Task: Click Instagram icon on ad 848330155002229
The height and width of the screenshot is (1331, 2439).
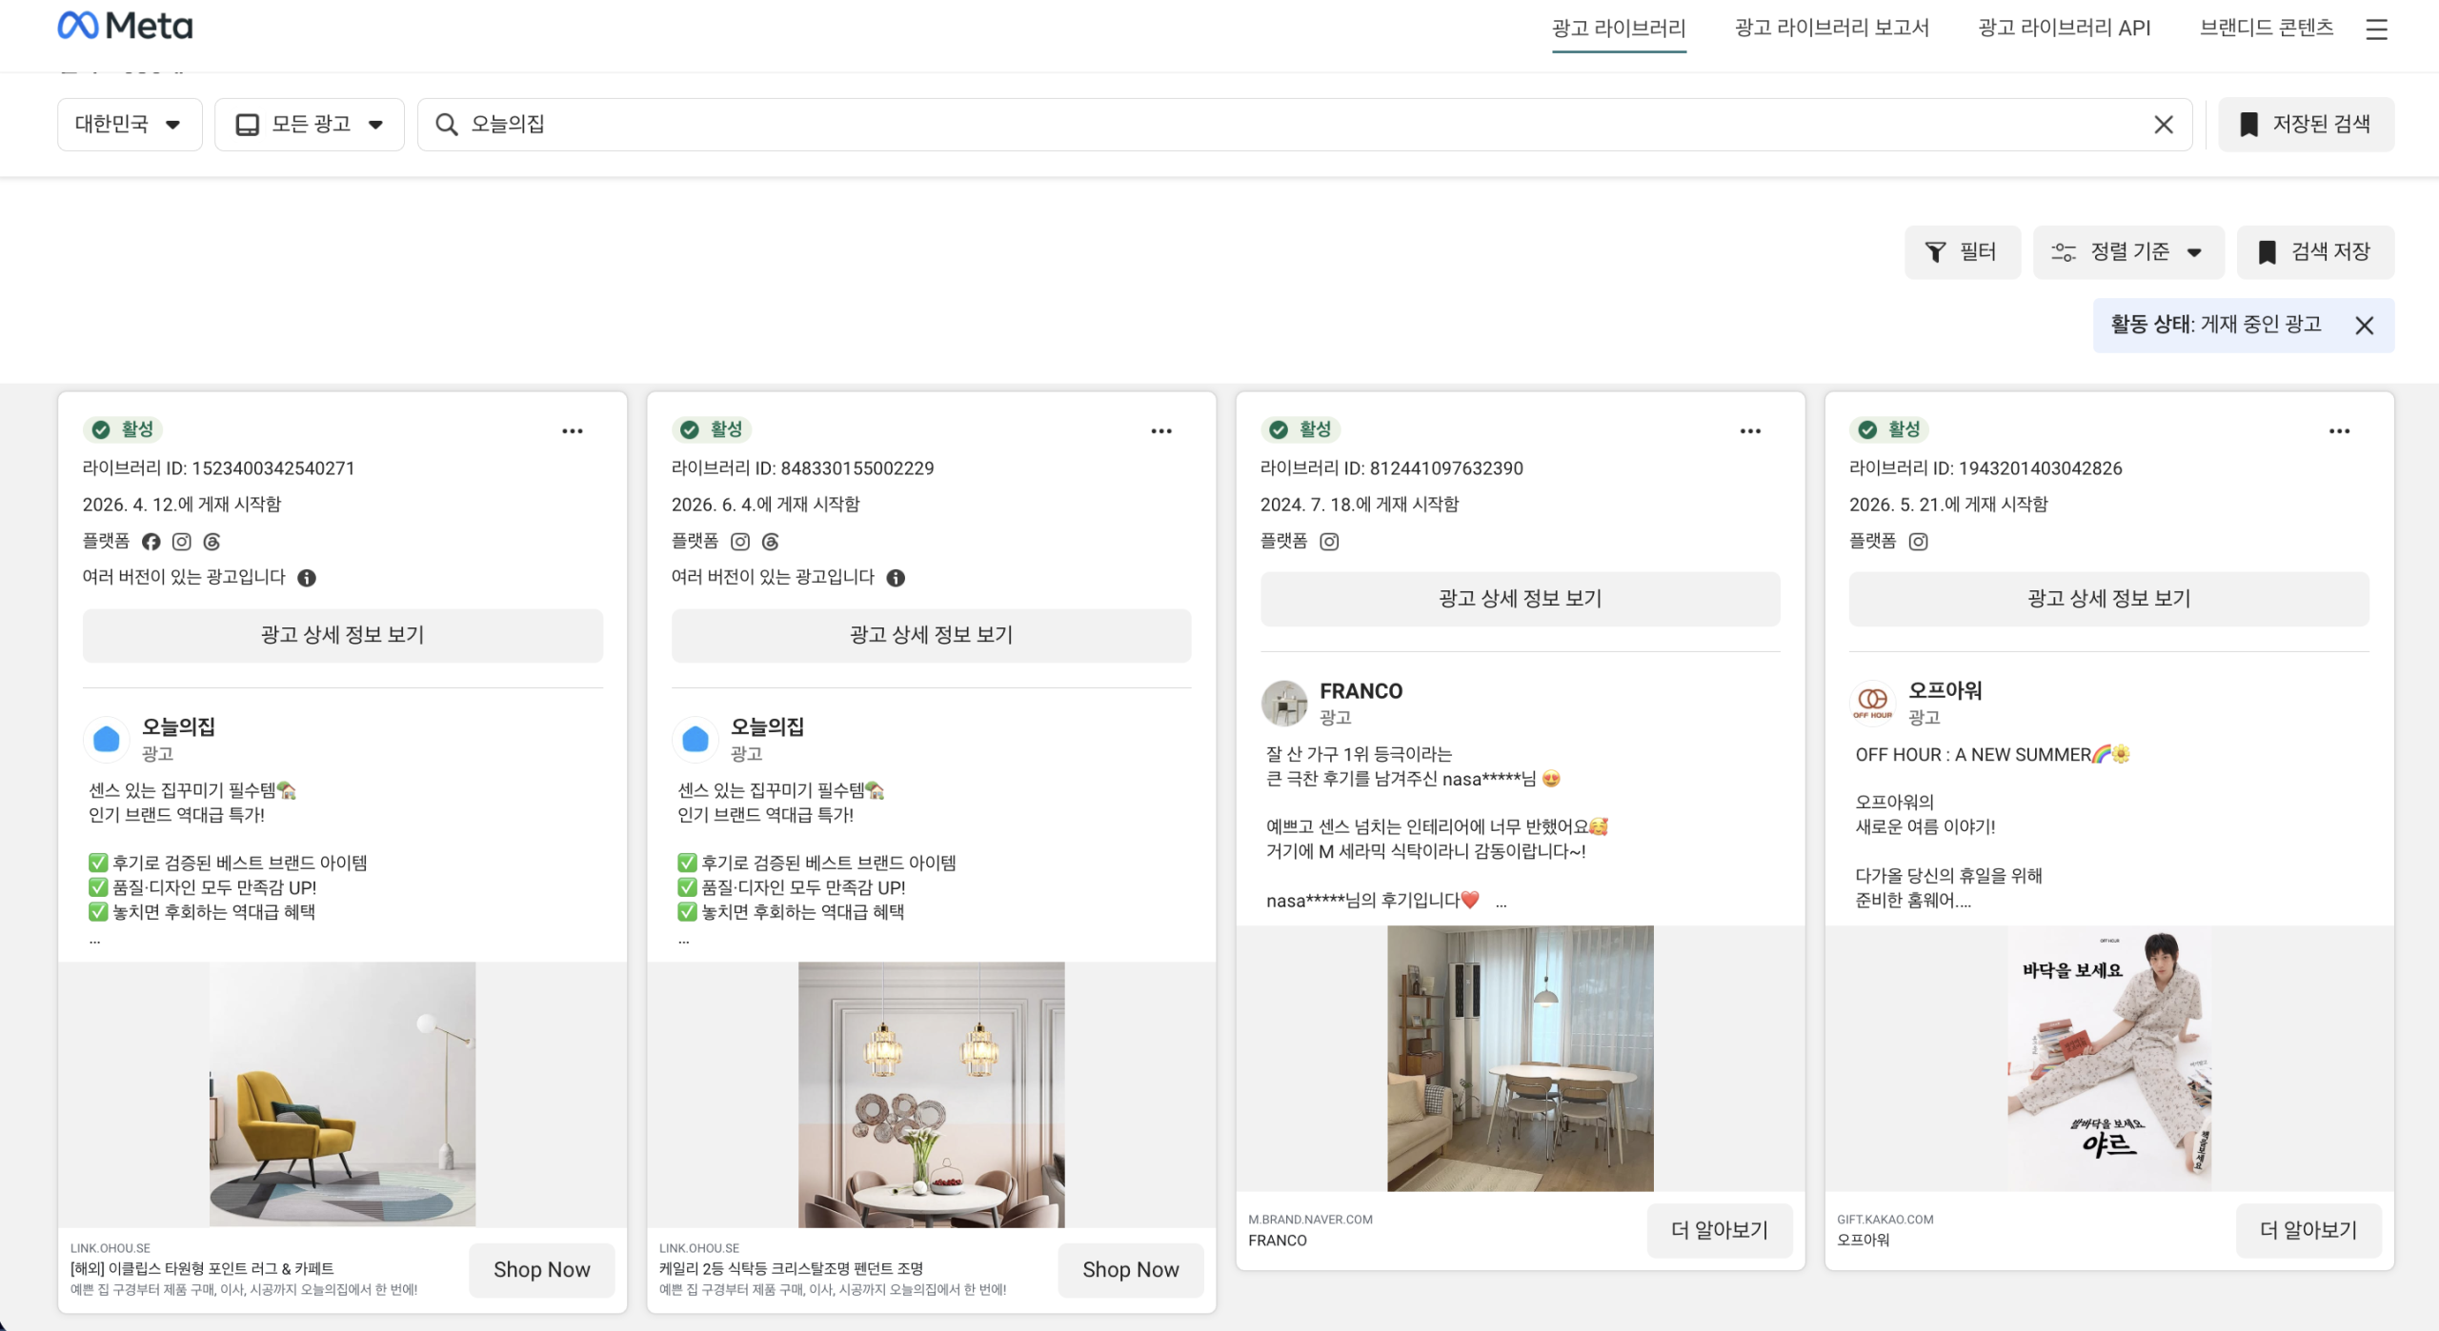Action: (x=740, y=542)
